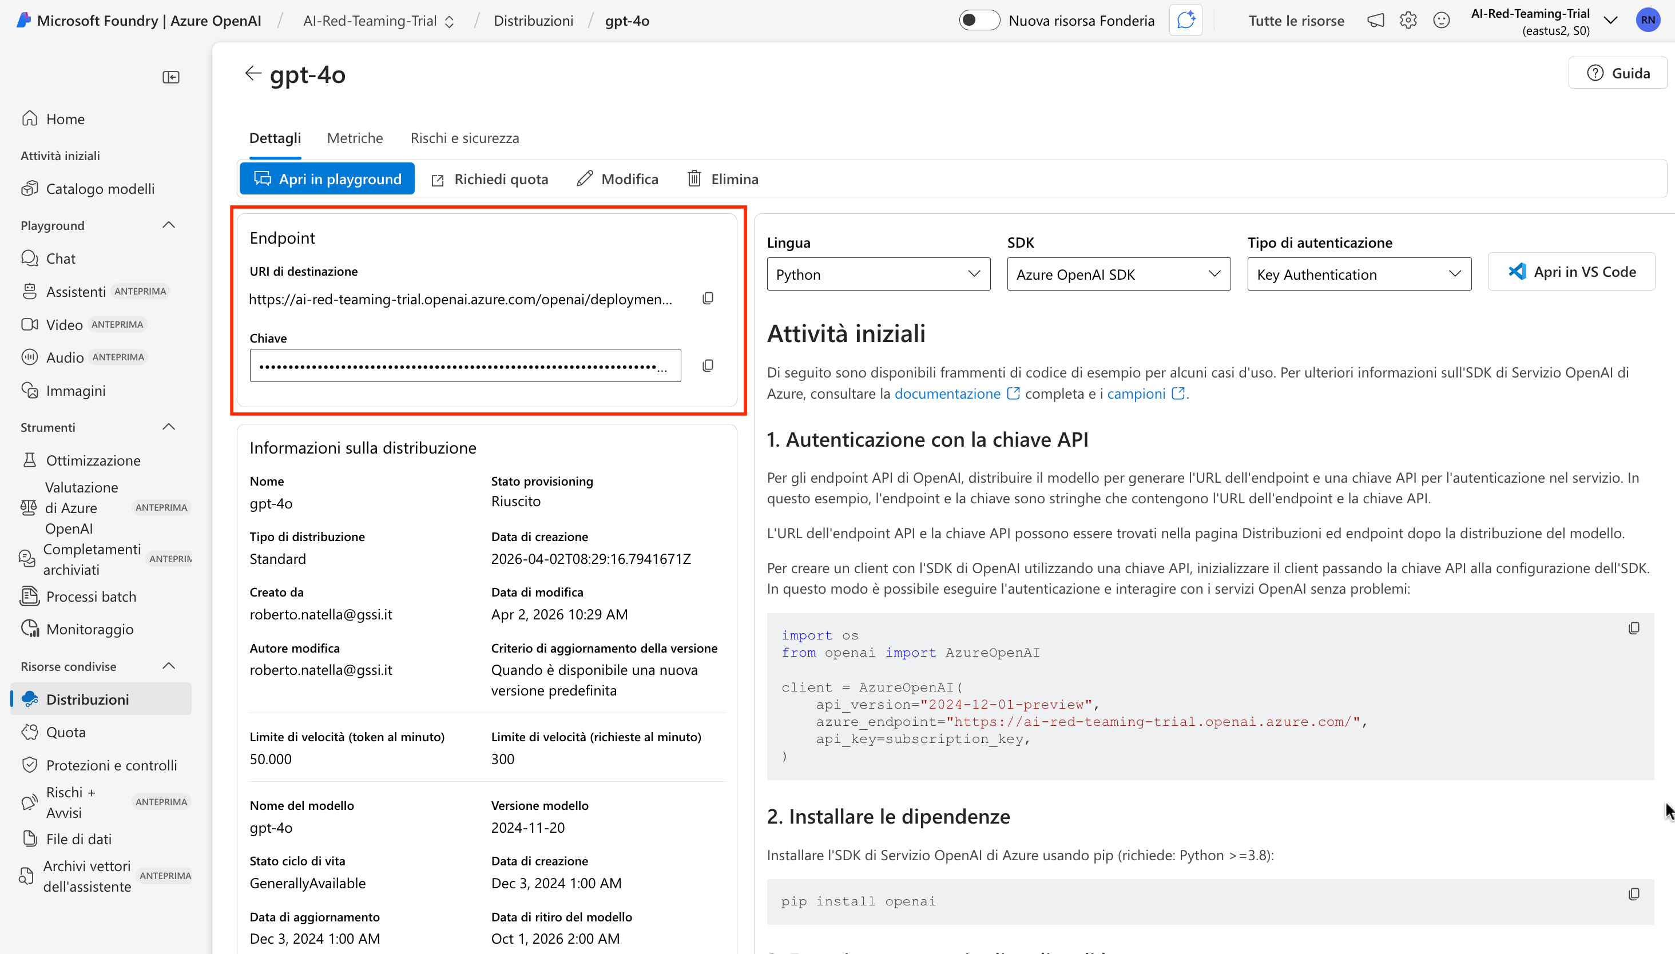Collapse the left navigation sidebar icon
The width and height of the screenshot is (1675, 954).
[171, 77]
